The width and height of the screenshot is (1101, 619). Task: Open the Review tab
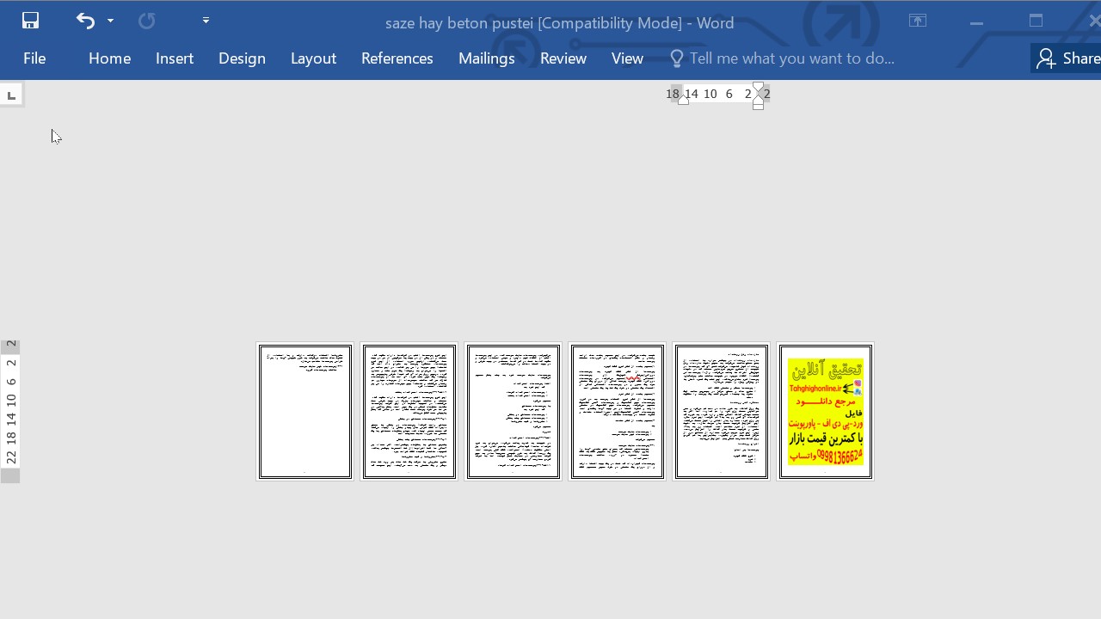tap(563, 58)
